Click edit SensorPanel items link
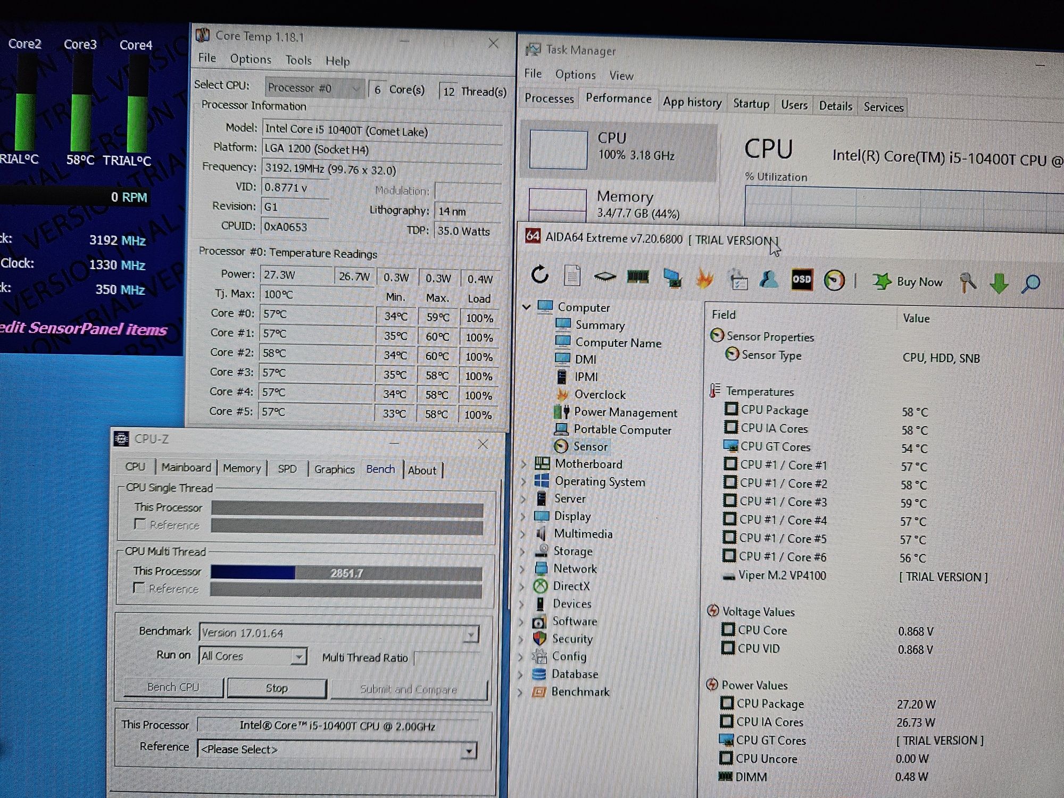This screenshot has height=798, width=1064. [84, 328]
